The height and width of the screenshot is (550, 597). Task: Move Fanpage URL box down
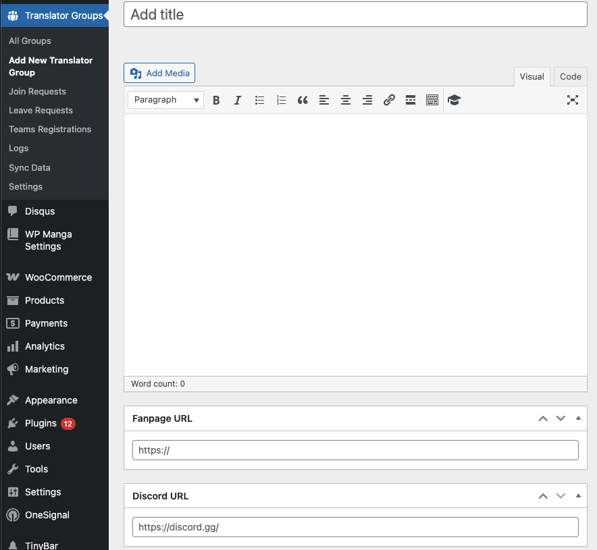click(561, 418)
